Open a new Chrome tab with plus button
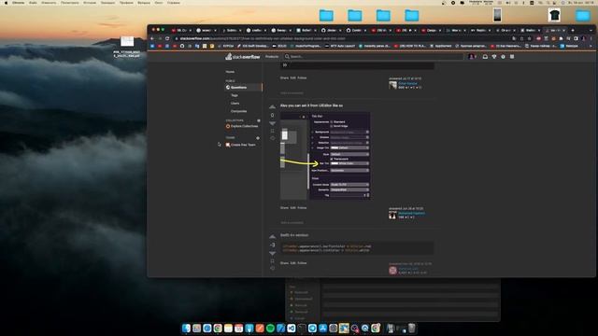Screen dimensions: 598x336 573,30
